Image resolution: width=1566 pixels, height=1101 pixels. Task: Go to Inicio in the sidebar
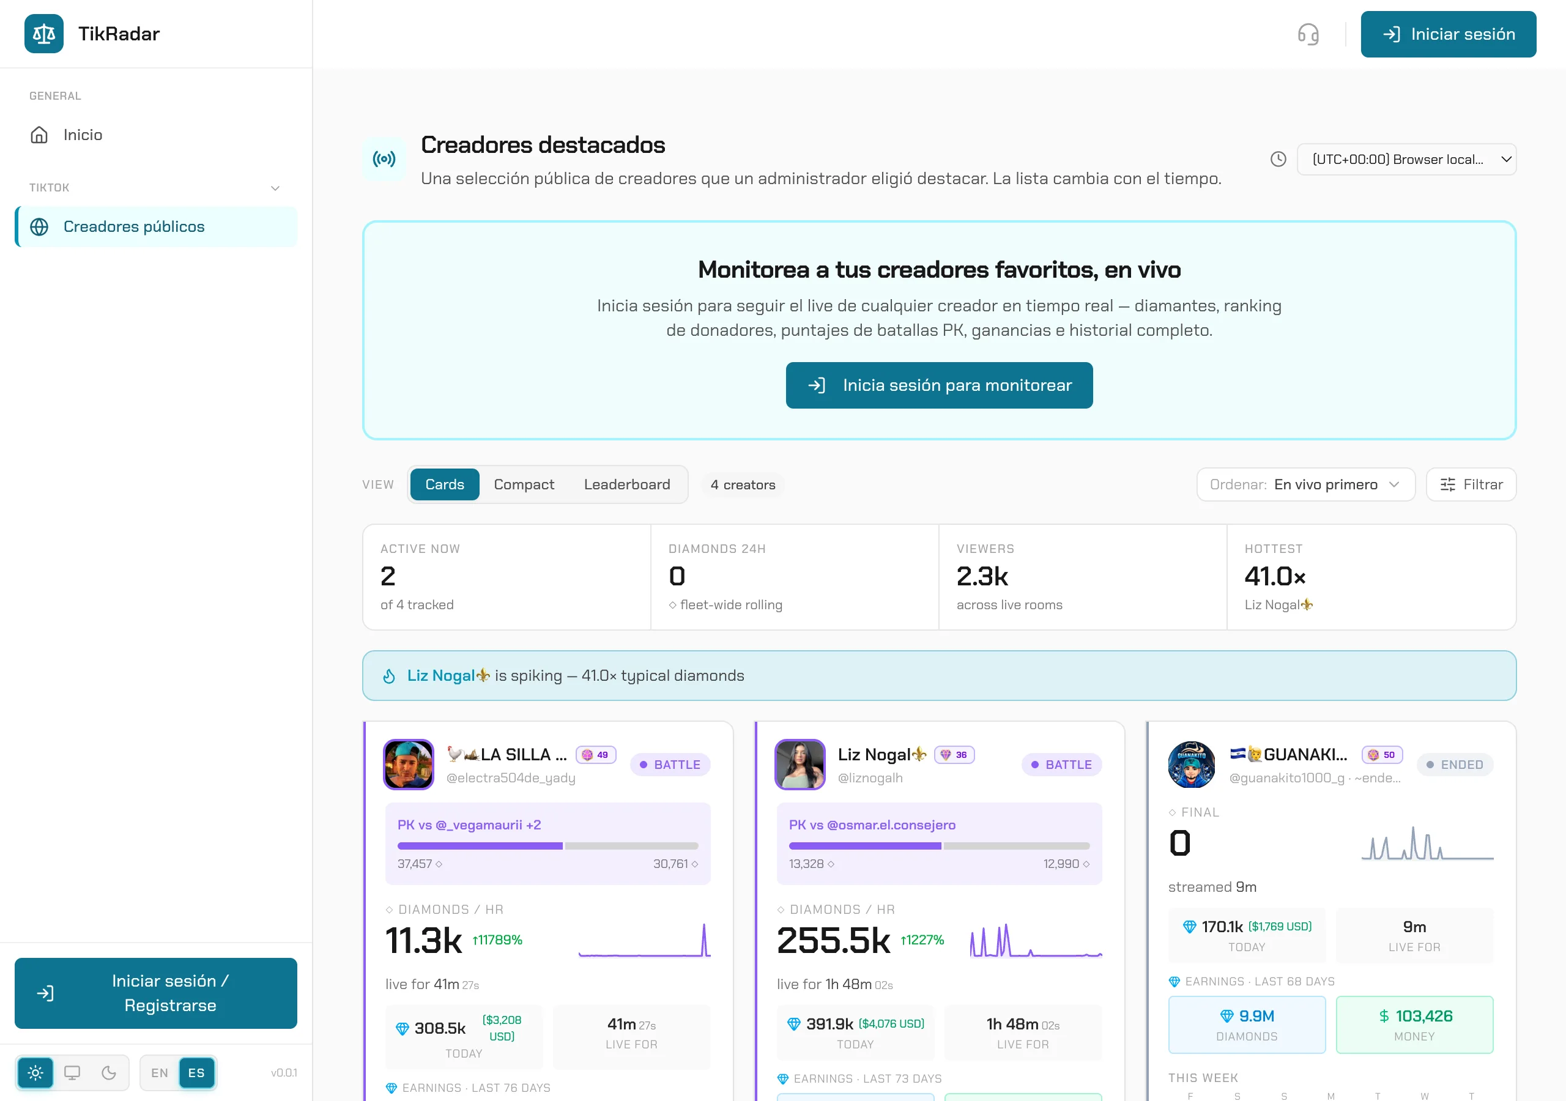click(x=156, y=135)
